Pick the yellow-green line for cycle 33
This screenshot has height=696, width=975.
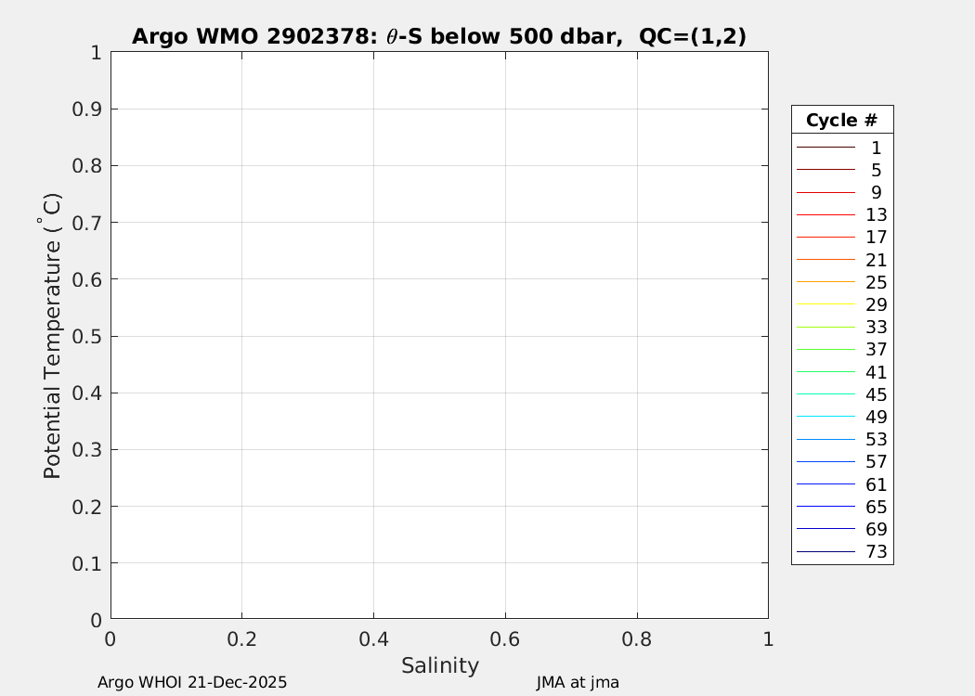(825, 328)
